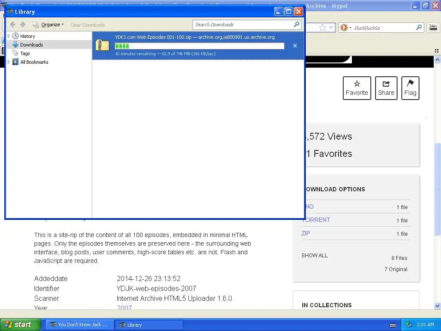Click SHOW ALL download files
441x331 pixels.
(314, 256)
